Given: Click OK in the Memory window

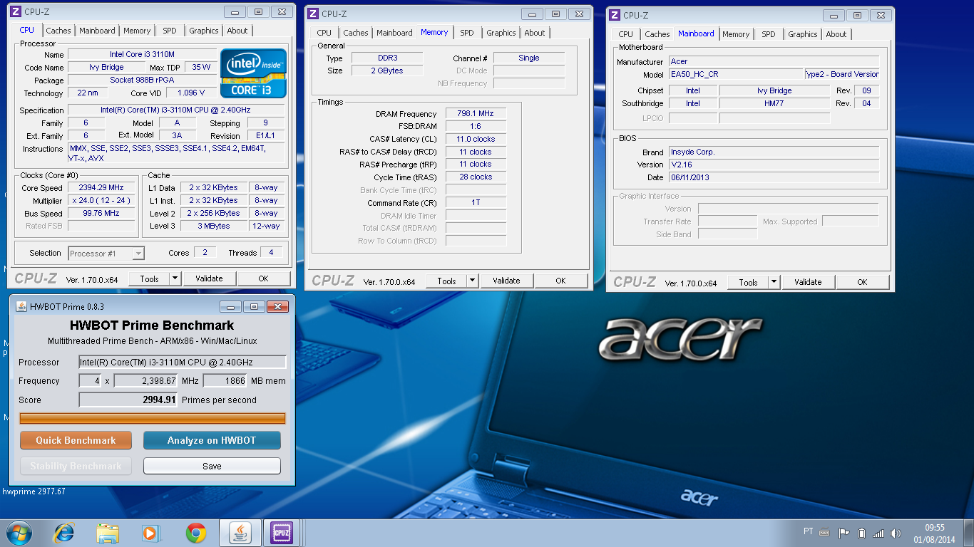Looking at the screenshot, I should (560, 281).
